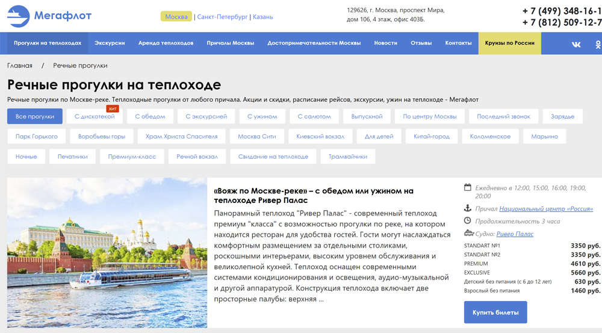This screenshot has height=333, width=602.
Task: Open Причалы Москвы in the navigation
Action: coord(231,43)
